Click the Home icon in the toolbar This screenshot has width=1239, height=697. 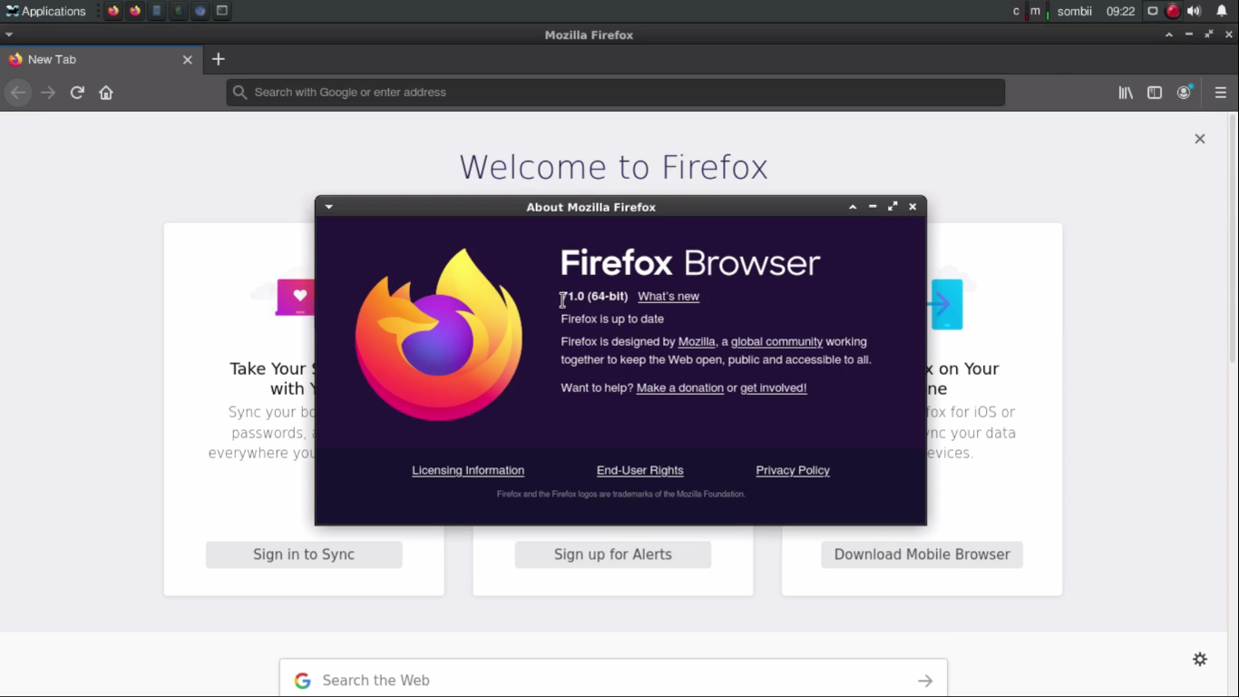pos(105,92)
